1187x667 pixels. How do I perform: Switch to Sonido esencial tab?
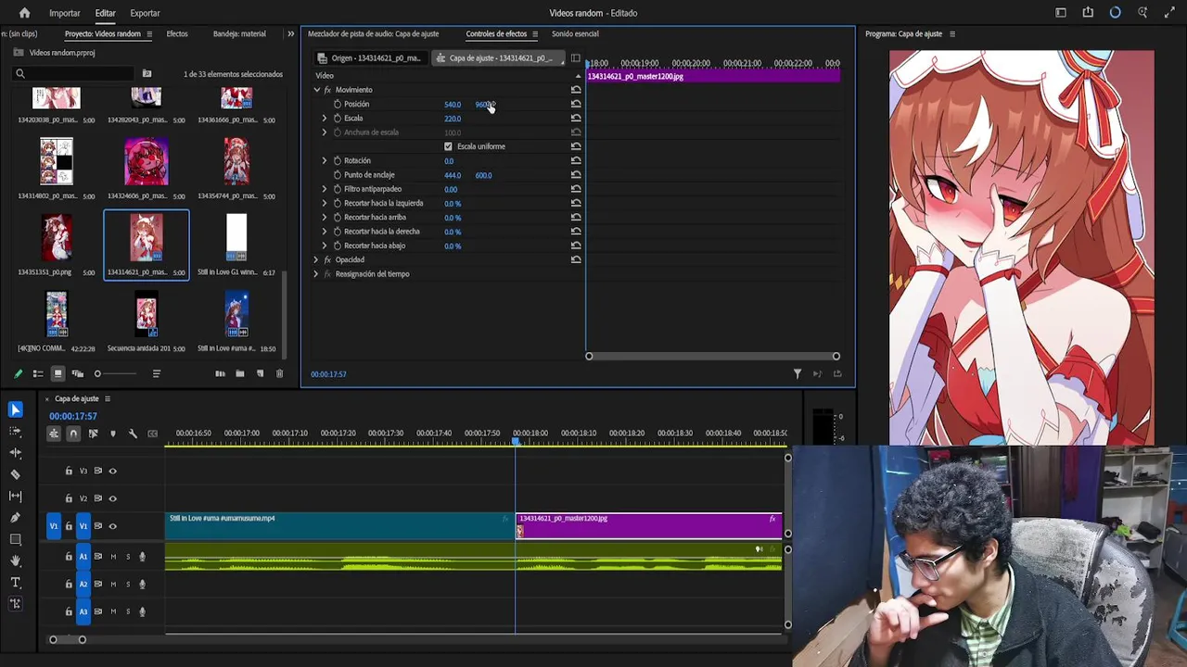tap(575, 33)
